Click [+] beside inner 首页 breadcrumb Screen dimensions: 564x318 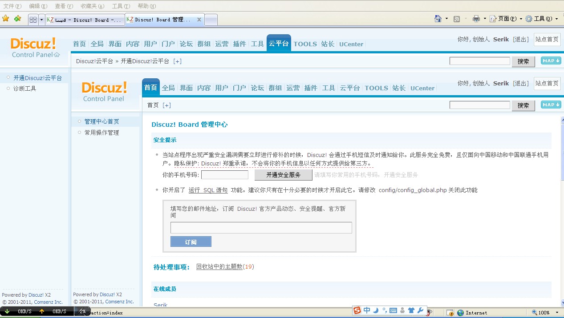tap(166, 105)
